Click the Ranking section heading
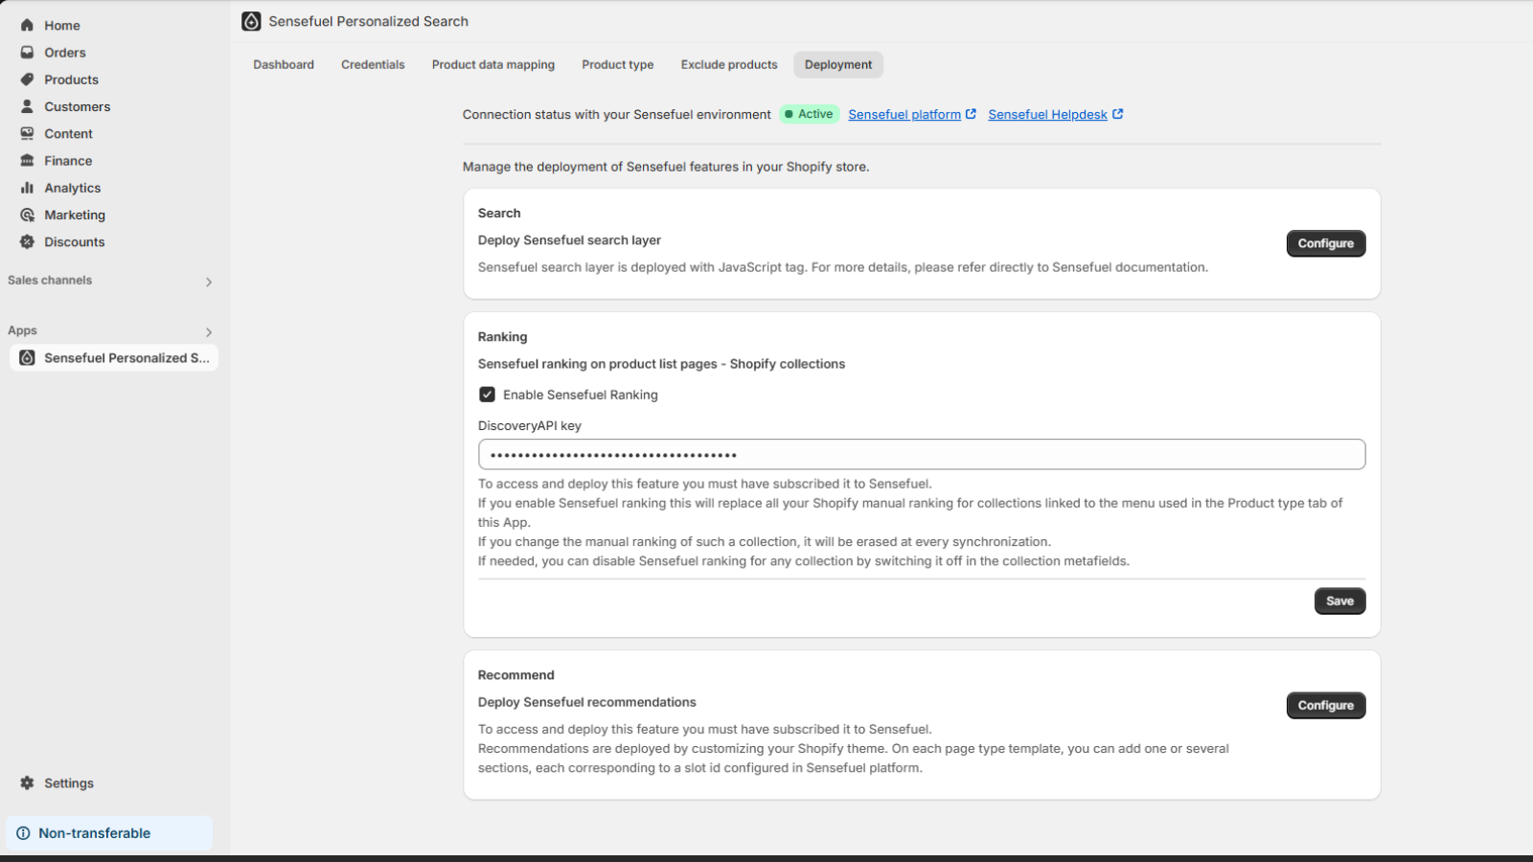Viewport: 1533px width, 862px height. [502, 336]
